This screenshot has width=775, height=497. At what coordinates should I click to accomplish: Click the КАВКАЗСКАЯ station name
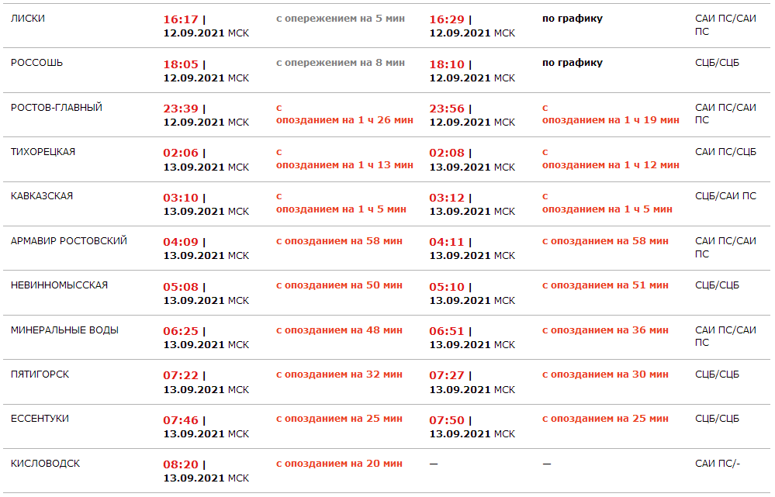pos(42,196)
